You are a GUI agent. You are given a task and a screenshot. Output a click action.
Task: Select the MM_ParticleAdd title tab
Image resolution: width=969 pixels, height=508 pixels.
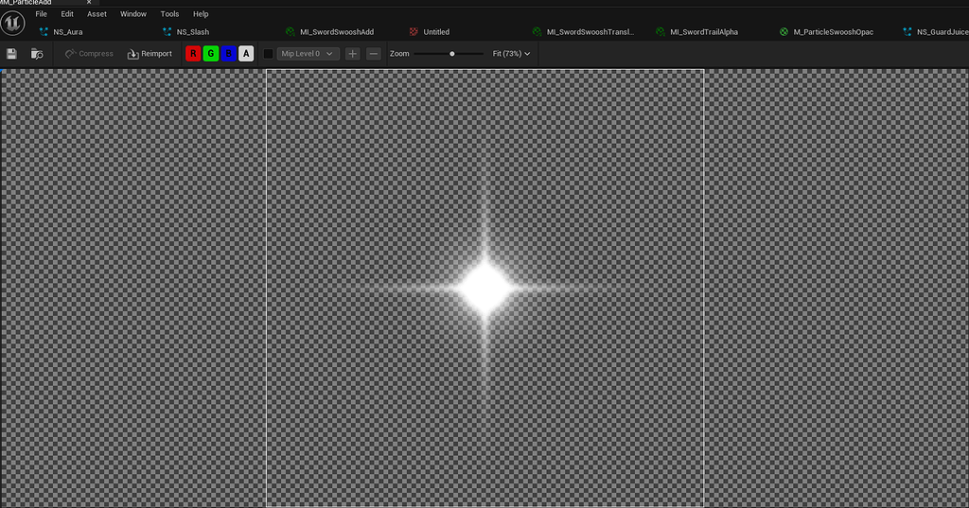[26, 3]
